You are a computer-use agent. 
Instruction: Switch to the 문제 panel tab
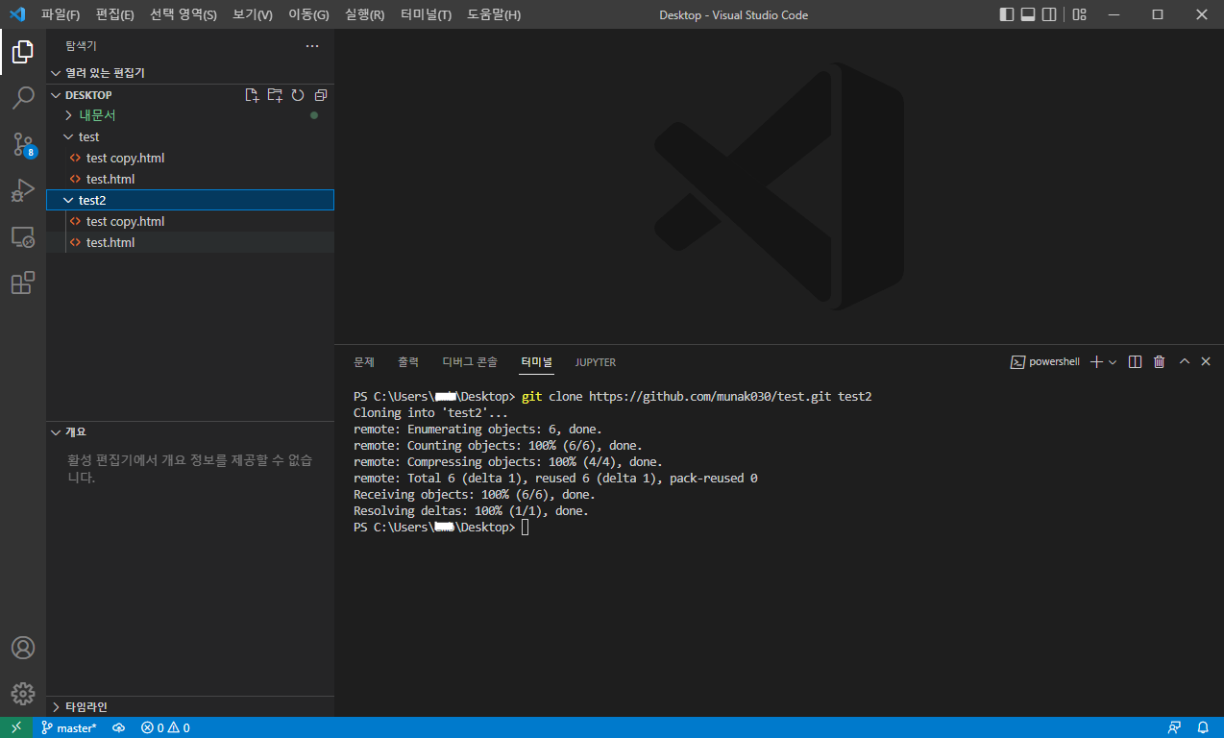pos(364,362)
